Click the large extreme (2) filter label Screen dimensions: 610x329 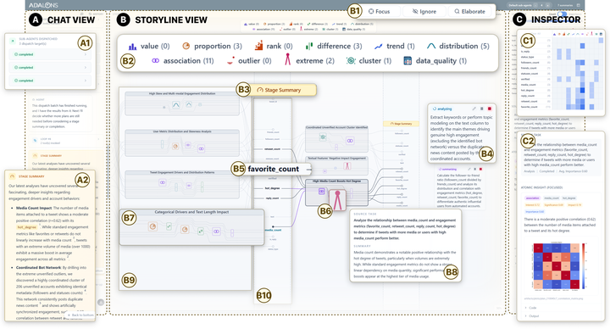[x=315, y=61]
